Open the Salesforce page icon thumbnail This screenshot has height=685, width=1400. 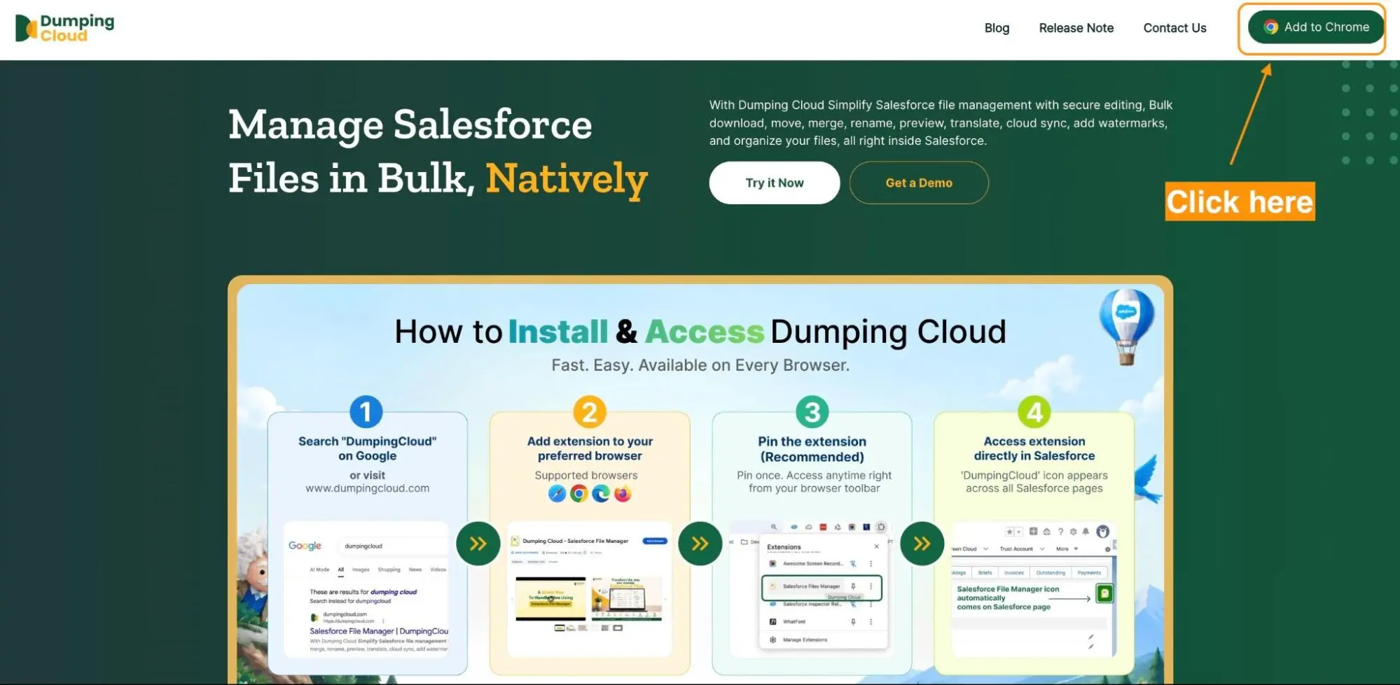coord(1034,589)
